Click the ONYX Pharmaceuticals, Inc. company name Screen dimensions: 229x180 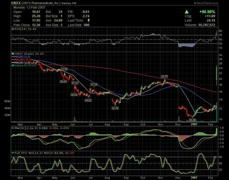41,3
